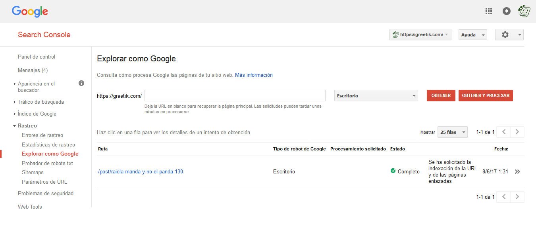Click the OBTENER Y PROCESAR button
536x249 pixels.
[x=486, y=95]
